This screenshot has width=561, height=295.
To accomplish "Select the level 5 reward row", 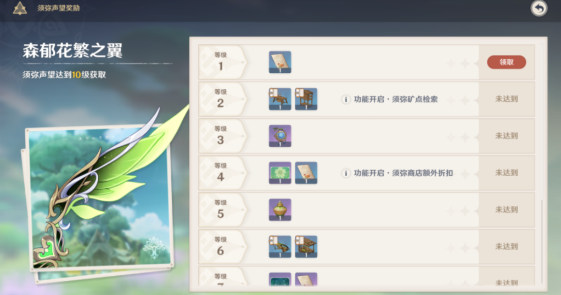I will tap(366, 210).
